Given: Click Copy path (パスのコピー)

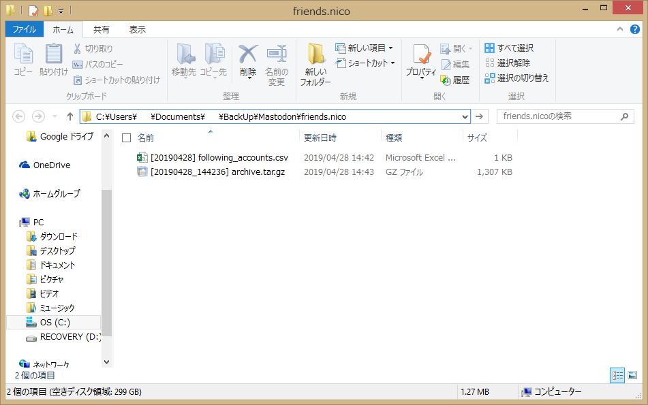Looking at the screenshot, I should coord(98,65).
